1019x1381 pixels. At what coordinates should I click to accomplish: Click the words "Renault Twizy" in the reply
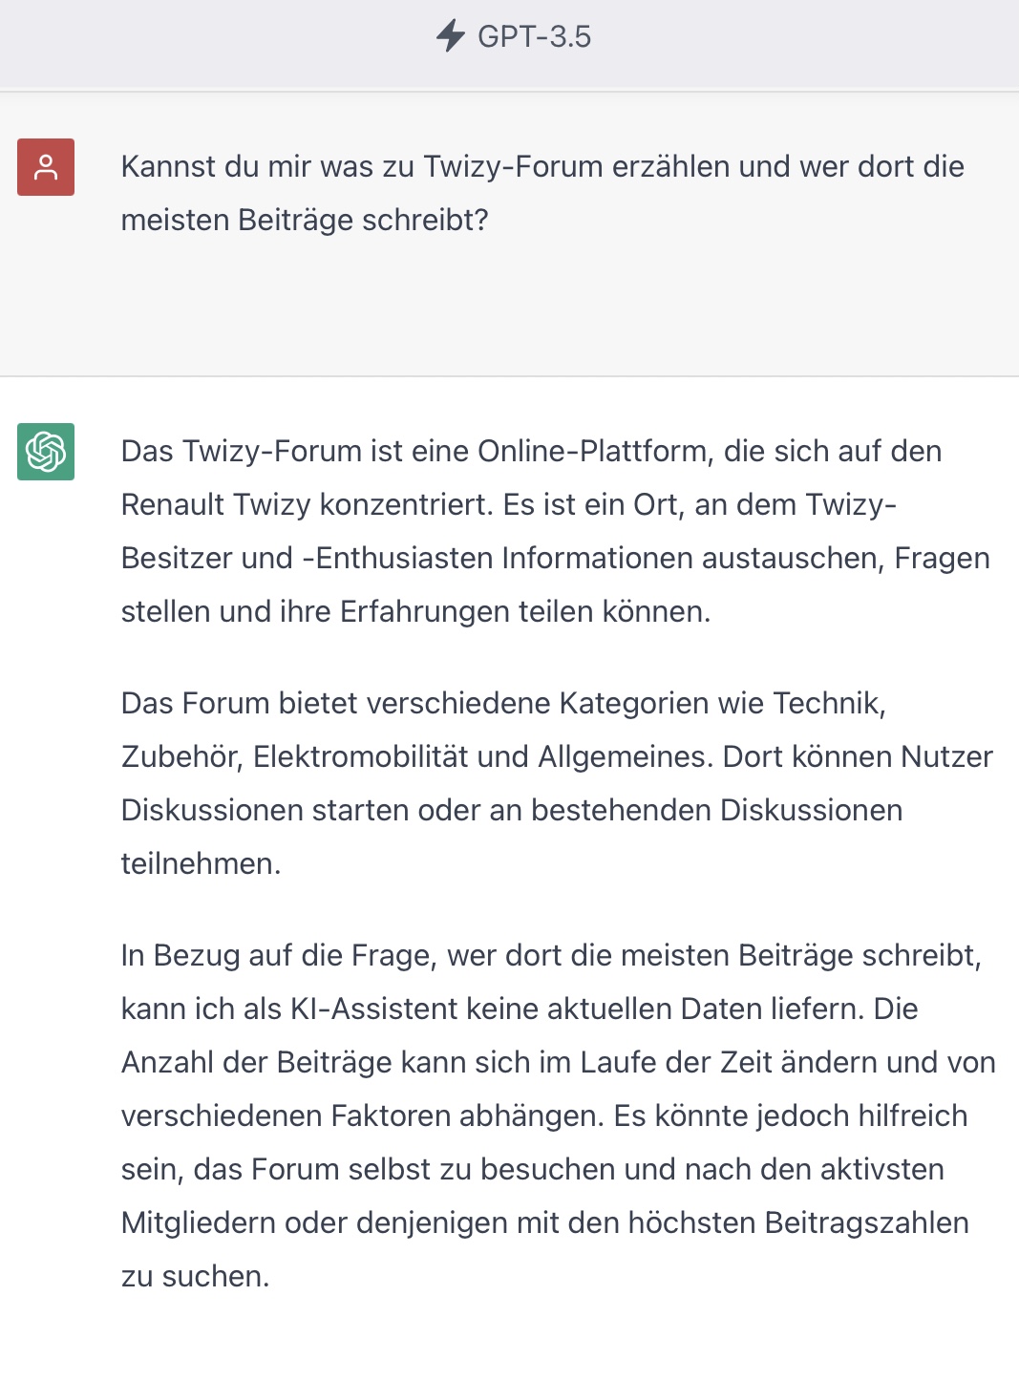[x=216, y=504]
